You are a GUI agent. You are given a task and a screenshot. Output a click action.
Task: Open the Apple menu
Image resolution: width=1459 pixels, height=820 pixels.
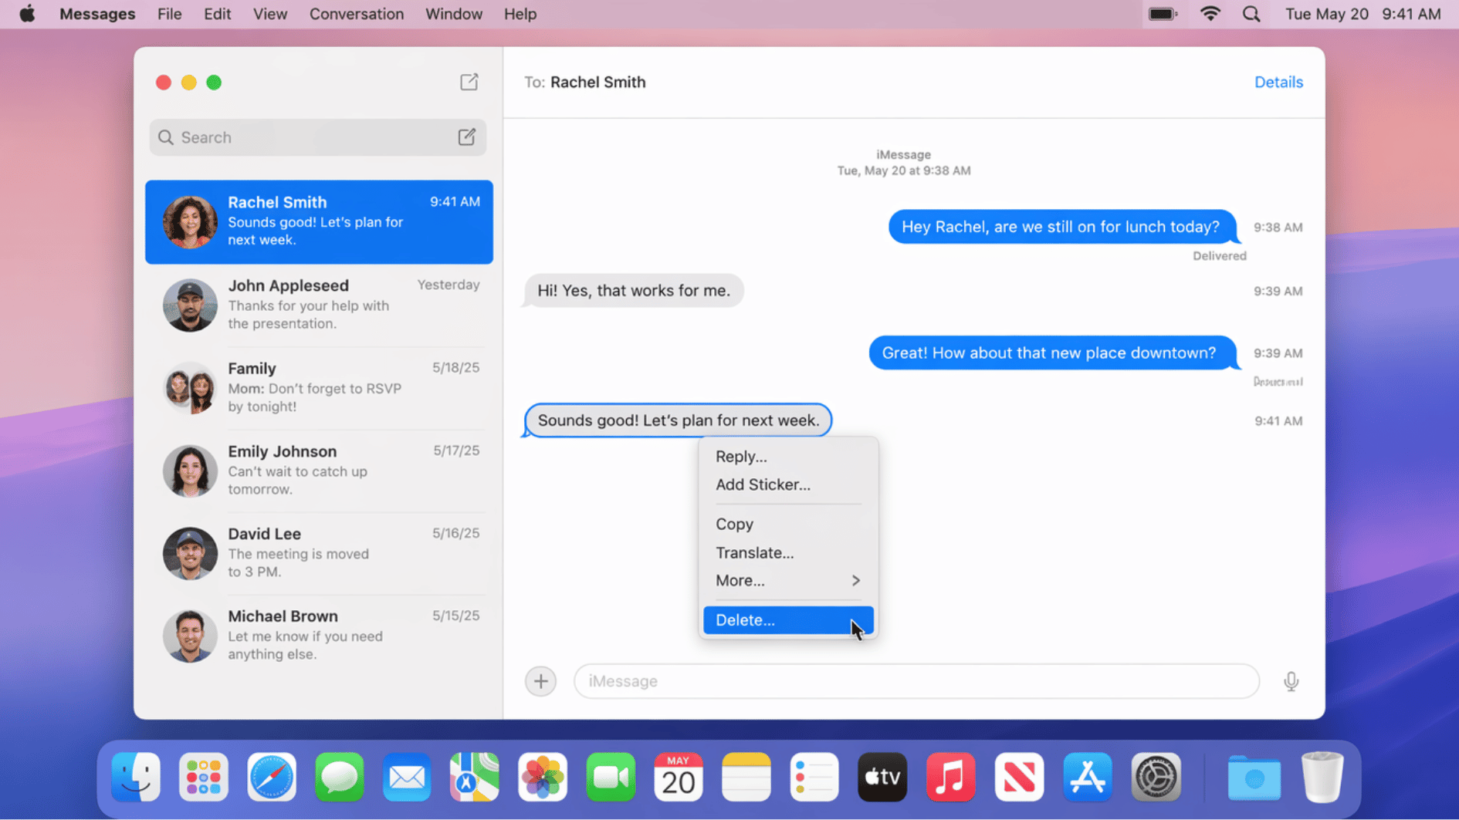point(27,14)
